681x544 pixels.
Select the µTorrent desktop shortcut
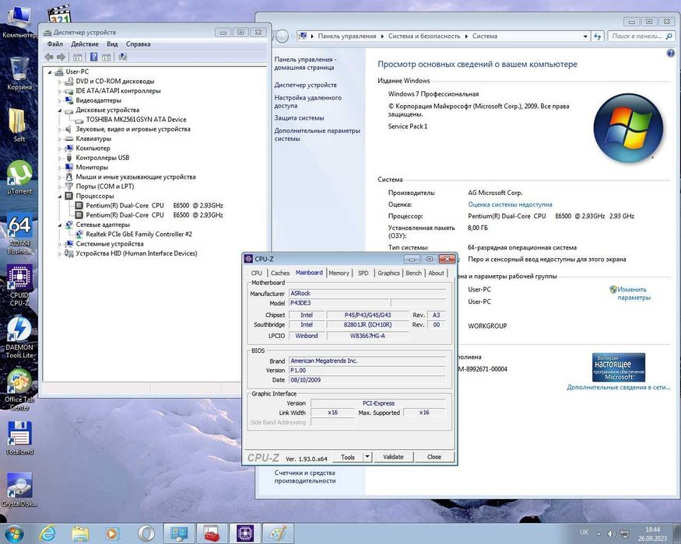coord(19,177)
